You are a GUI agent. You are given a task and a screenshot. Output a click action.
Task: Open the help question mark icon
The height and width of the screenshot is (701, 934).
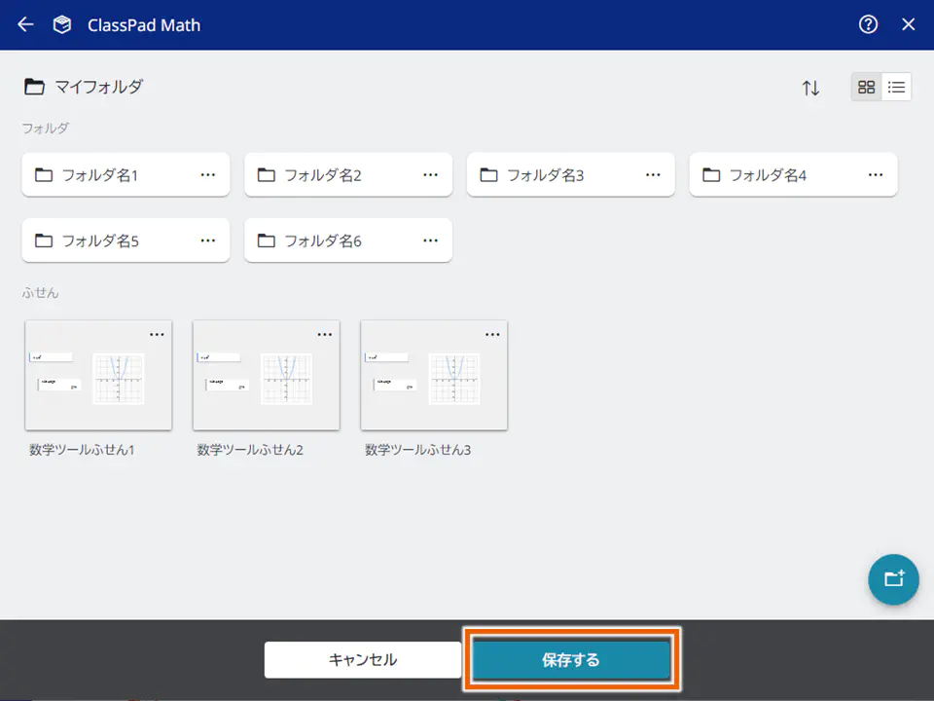coord(868,25)
